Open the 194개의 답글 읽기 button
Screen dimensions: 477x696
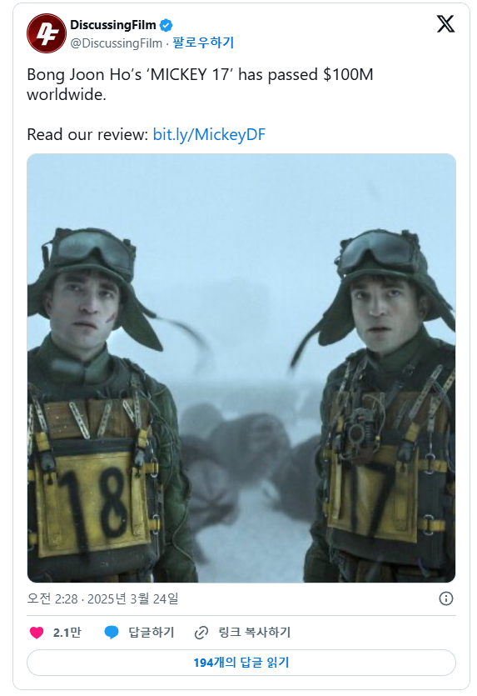tap(241, 663)
